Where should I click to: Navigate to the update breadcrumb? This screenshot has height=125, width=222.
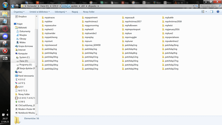pyautogui.click(x=74, y=6)
